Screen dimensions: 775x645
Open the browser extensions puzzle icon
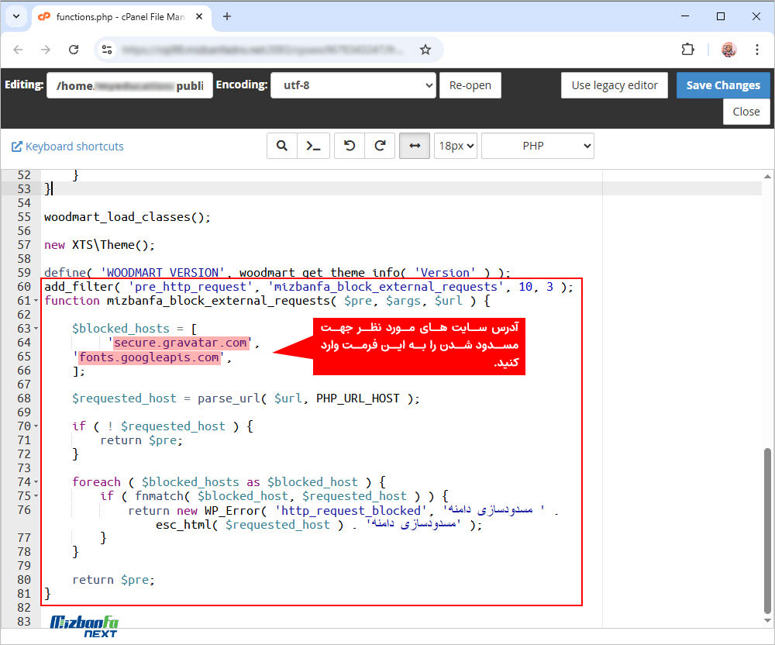[x=687, y=50]
